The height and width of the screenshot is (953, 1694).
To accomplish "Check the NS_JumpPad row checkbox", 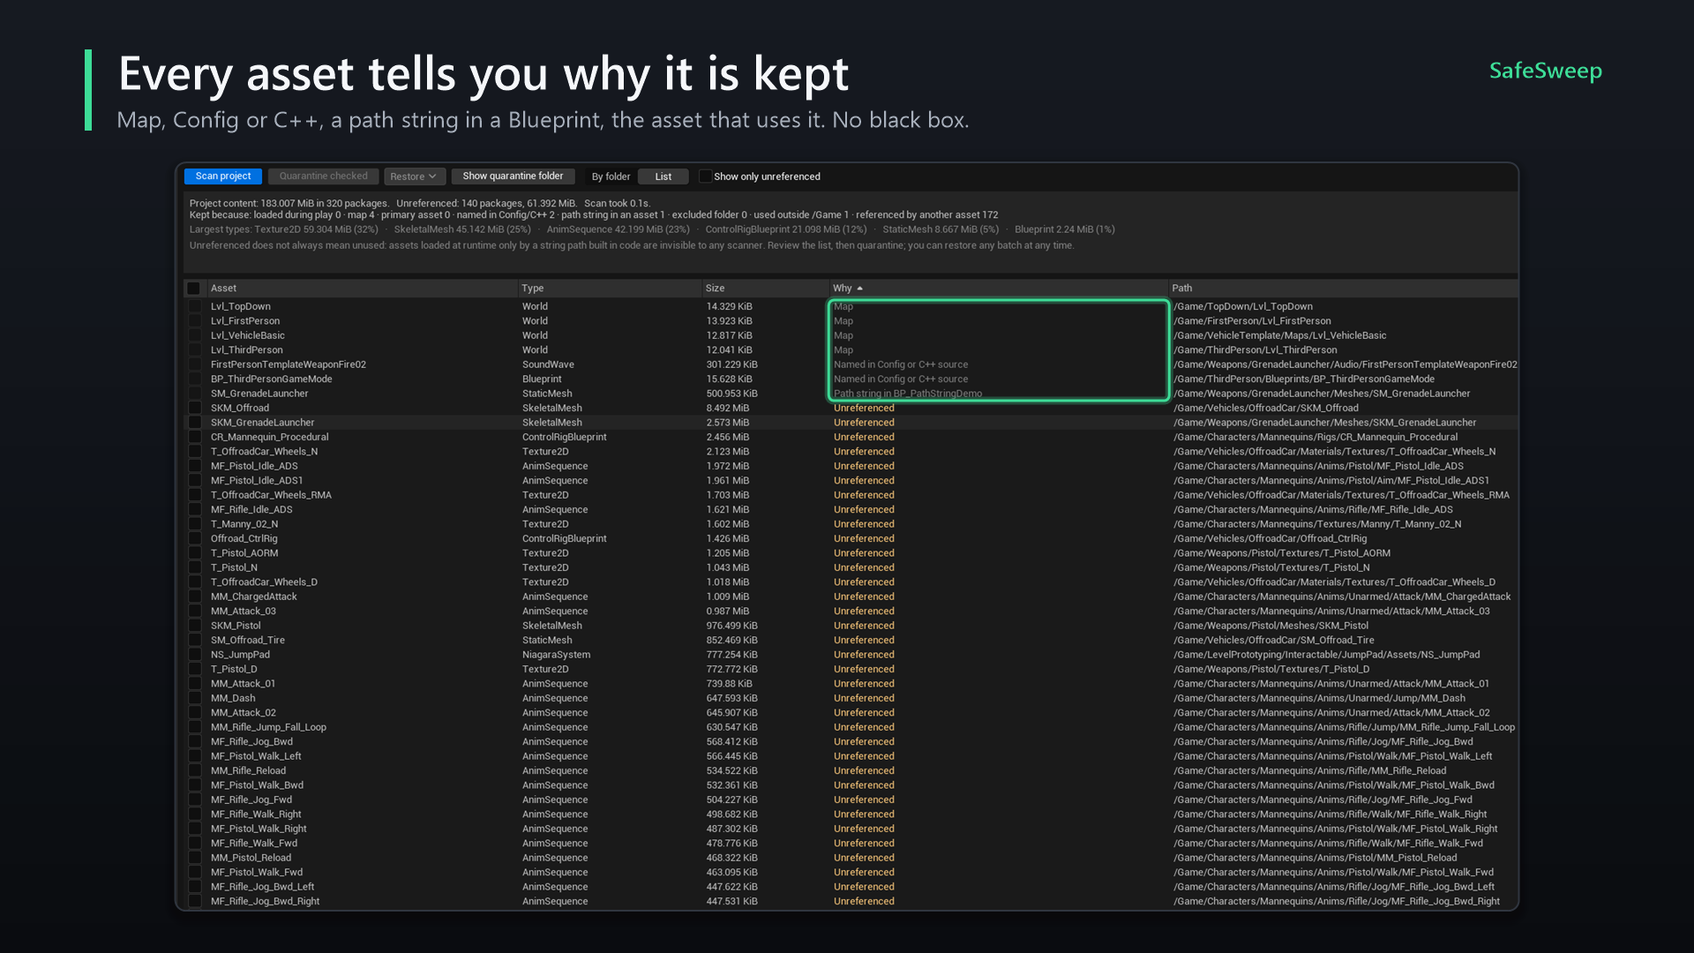I will tap(195, 655).
